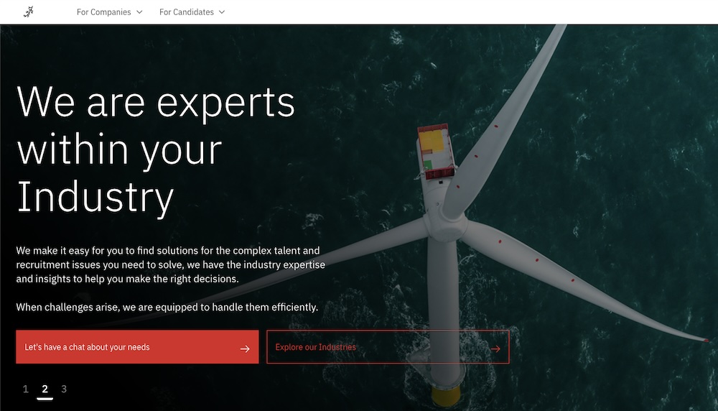Expand the For Companies chevron arrow
This screenshot has width=718, height=411.
[139, 12]
